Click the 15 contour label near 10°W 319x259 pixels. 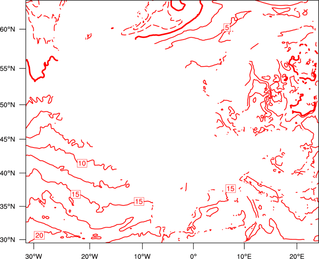point(139,202)
